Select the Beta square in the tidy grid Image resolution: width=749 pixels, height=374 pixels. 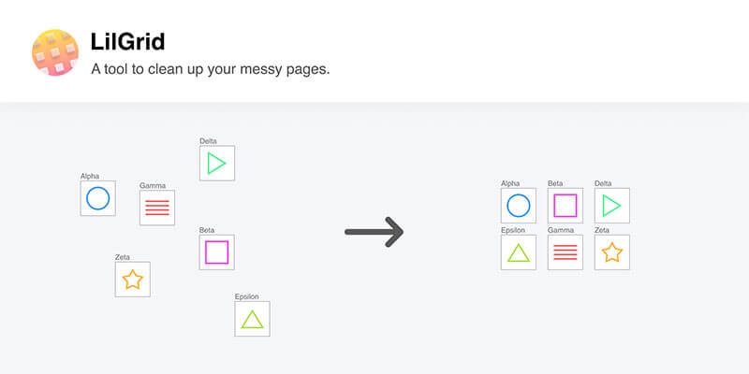565,206
